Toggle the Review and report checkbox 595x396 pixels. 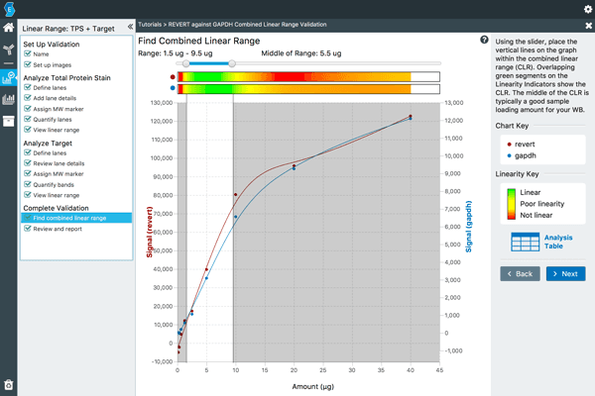click(28, 229)
